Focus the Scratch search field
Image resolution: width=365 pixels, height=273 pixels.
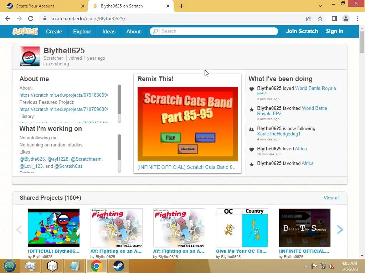coord(219,31)
